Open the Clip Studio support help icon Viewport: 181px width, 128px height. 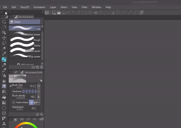click(x=141, y=12)
